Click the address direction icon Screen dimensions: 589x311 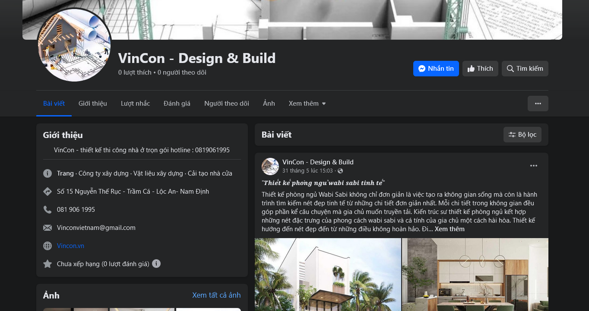(x=47, y=192)
